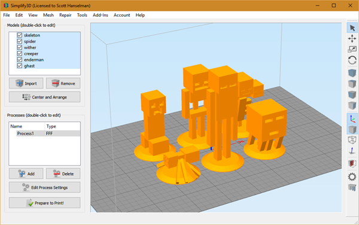Maximize the Simplify3D window
Image resolution: width=359 pixels, height=225 pixels.
tap(334, 5)
